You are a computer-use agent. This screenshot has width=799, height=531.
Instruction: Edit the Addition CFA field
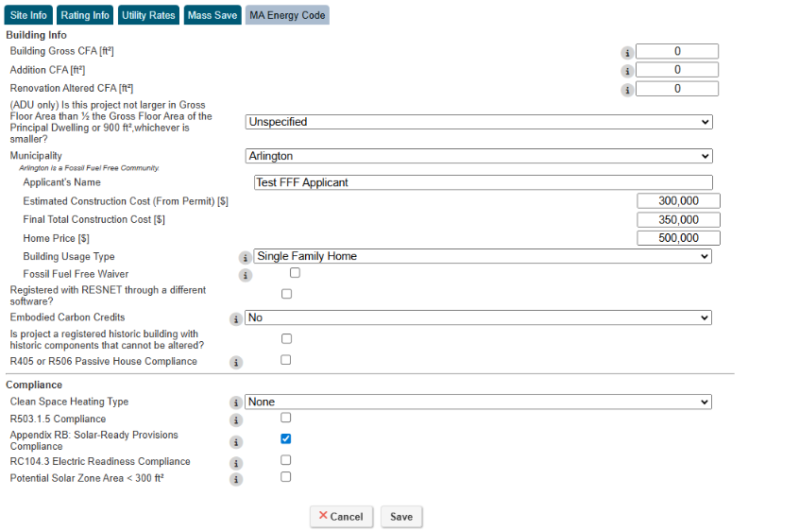point(677,70)
